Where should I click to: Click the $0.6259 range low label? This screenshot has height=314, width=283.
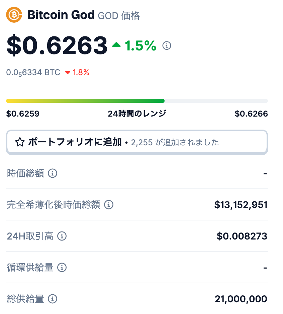(x=23, y=114)
